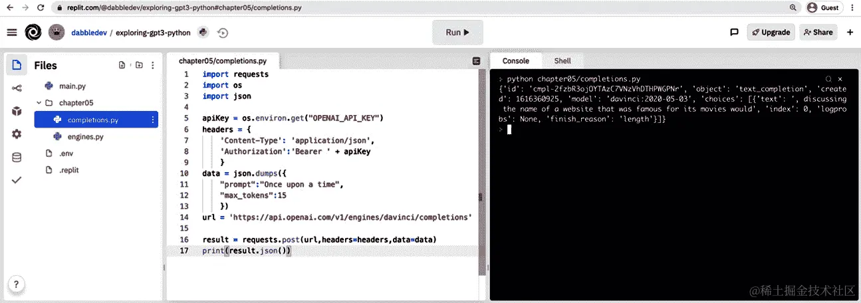Click the requests.post result line
The height and width of the screenshot is (303, 861).
319,239
